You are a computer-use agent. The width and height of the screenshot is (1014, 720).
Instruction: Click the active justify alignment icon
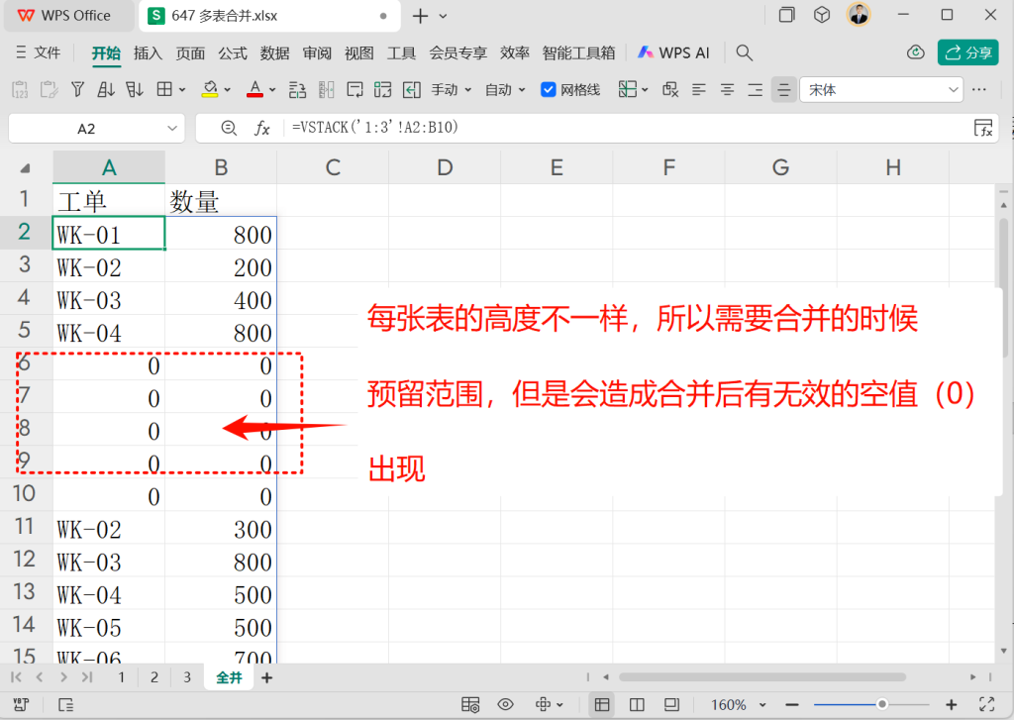pyautogui.click(x=784, y=90)
